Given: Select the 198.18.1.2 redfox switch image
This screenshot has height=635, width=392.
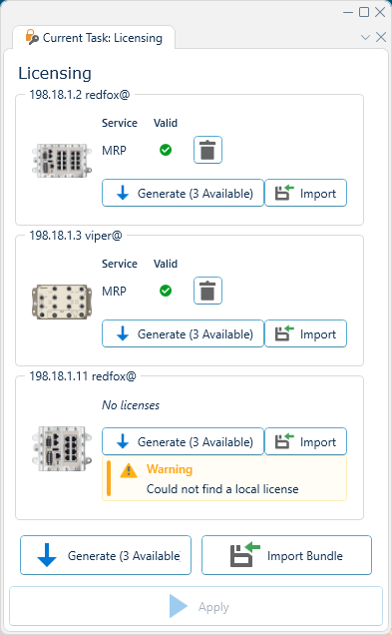Looking at the screenshot, I should (x=62, y=160).
